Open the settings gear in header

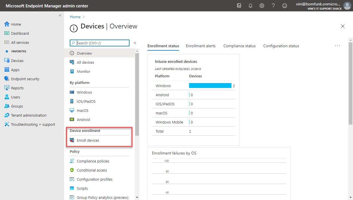click(x=262, y=6)
